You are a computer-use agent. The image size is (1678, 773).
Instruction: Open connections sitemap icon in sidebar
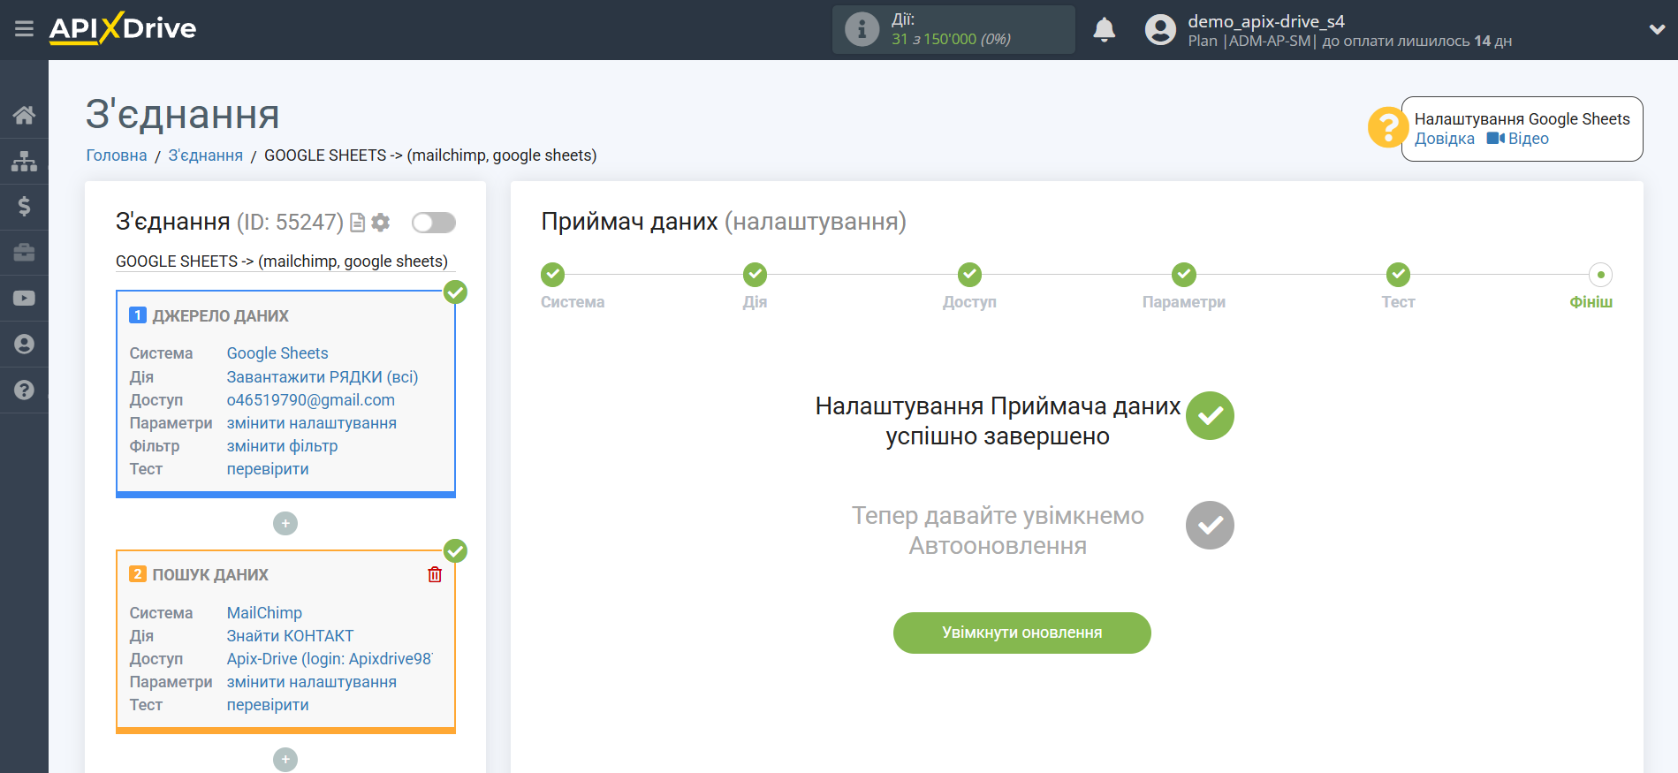(x=24, y=161)
